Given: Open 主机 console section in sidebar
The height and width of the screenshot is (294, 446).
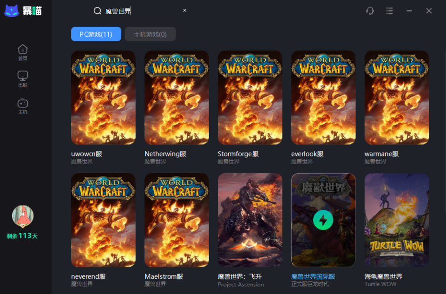Looking at the screenshot, I should click(23, 106).
